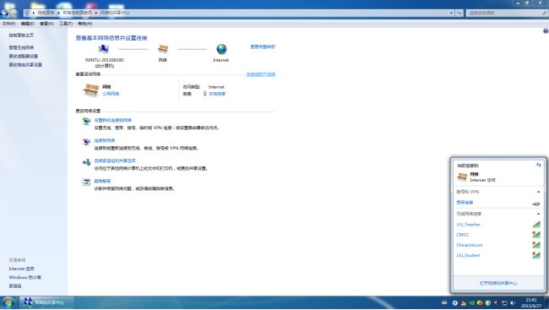Open Internet Options link in sidebar
The height and width of the screenshot is (310, 549).
[21, 269]
